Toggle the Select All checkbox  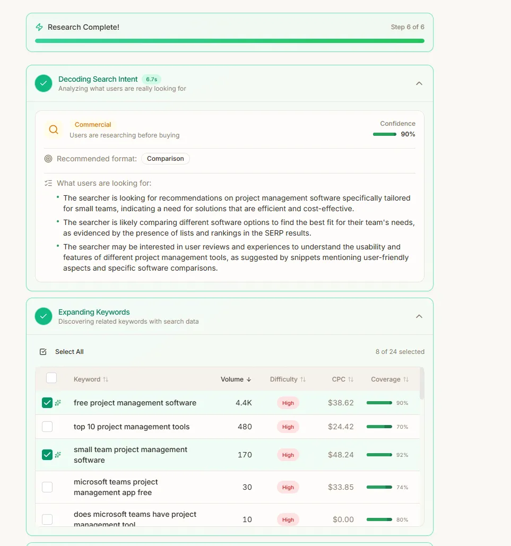tap(42, 351)
